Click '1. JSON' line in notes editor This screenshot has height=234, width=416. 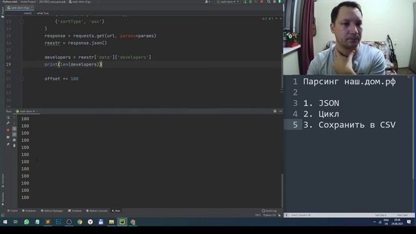(x=321, y=103)
